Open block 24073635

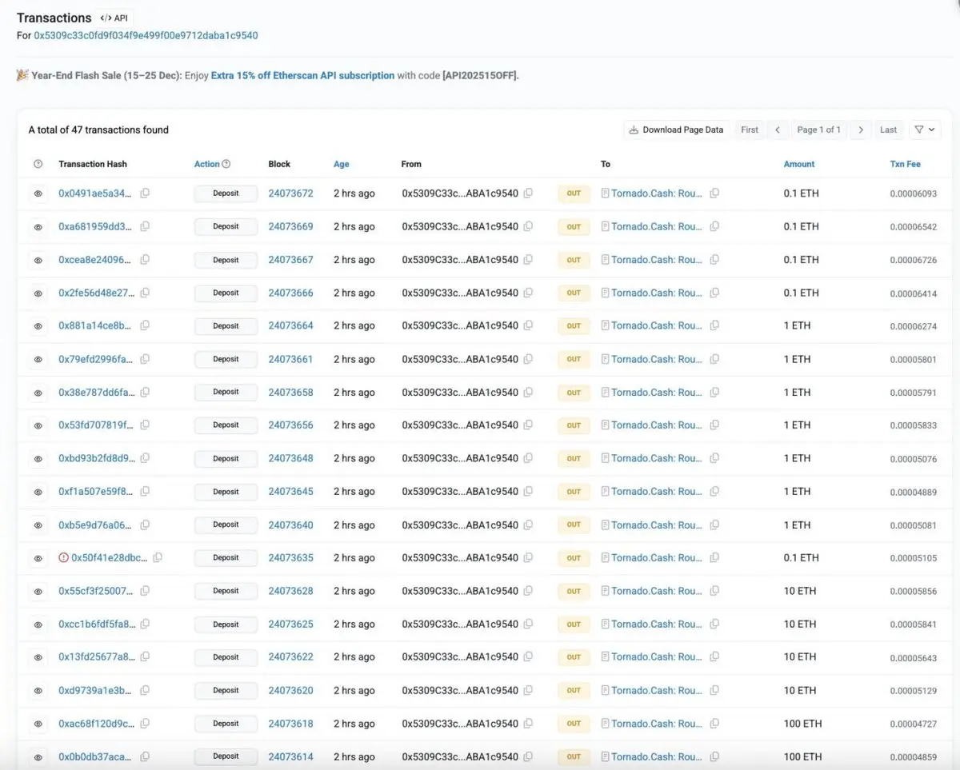(x=290, y=558)
